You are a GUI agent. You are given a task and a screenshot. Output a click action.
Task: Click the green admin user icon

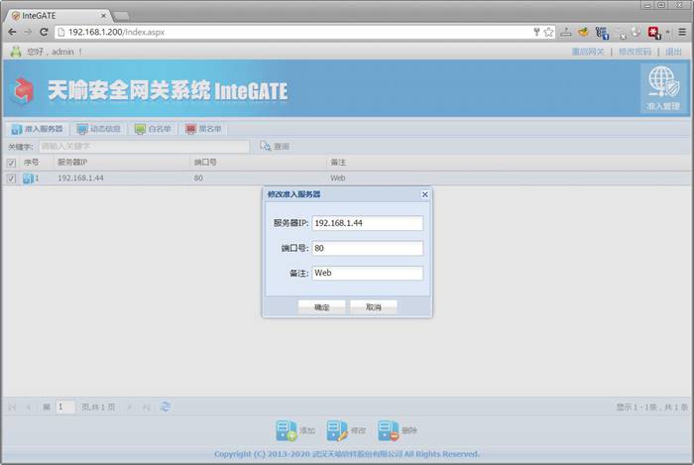tap(16, 52)
